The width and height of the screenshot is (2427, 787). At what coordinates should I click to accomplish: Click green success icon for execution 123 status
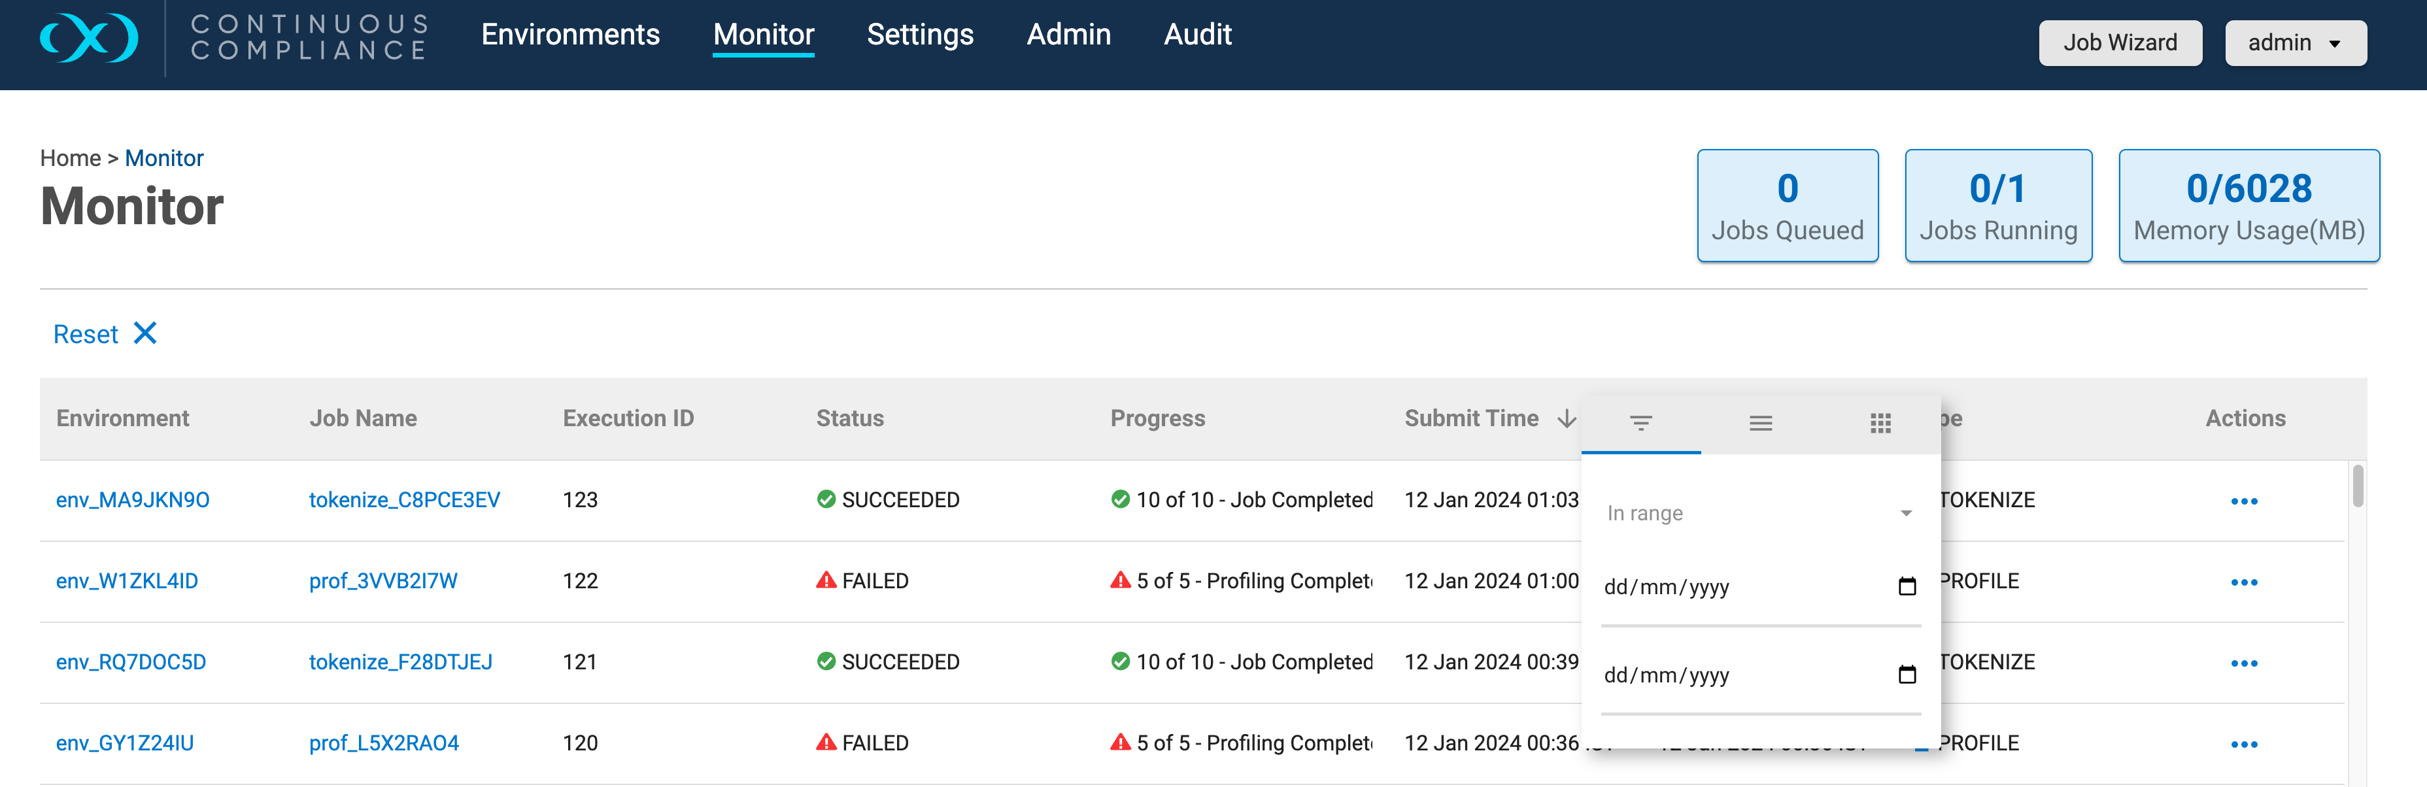click(826, 499)
